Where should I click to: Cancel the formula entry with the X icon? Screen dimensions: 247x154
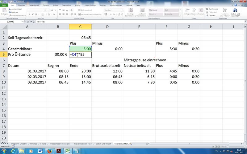(x=27, y=22)
